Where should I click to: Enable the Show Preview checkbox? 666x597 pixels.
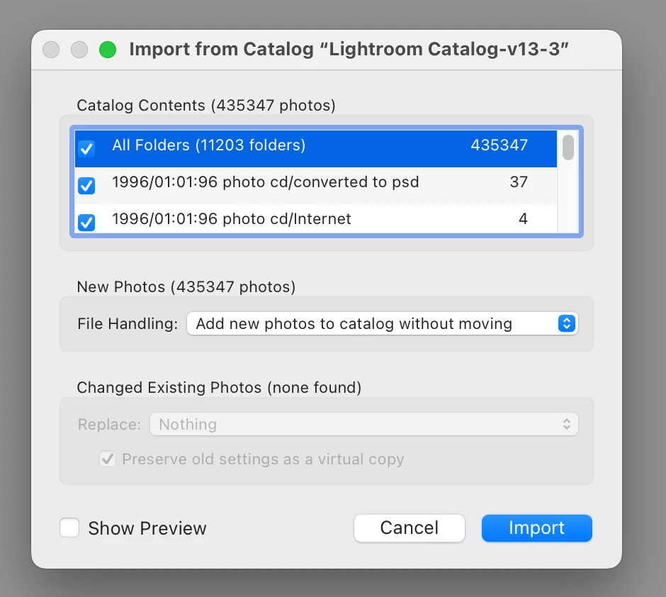pos(69,528)
